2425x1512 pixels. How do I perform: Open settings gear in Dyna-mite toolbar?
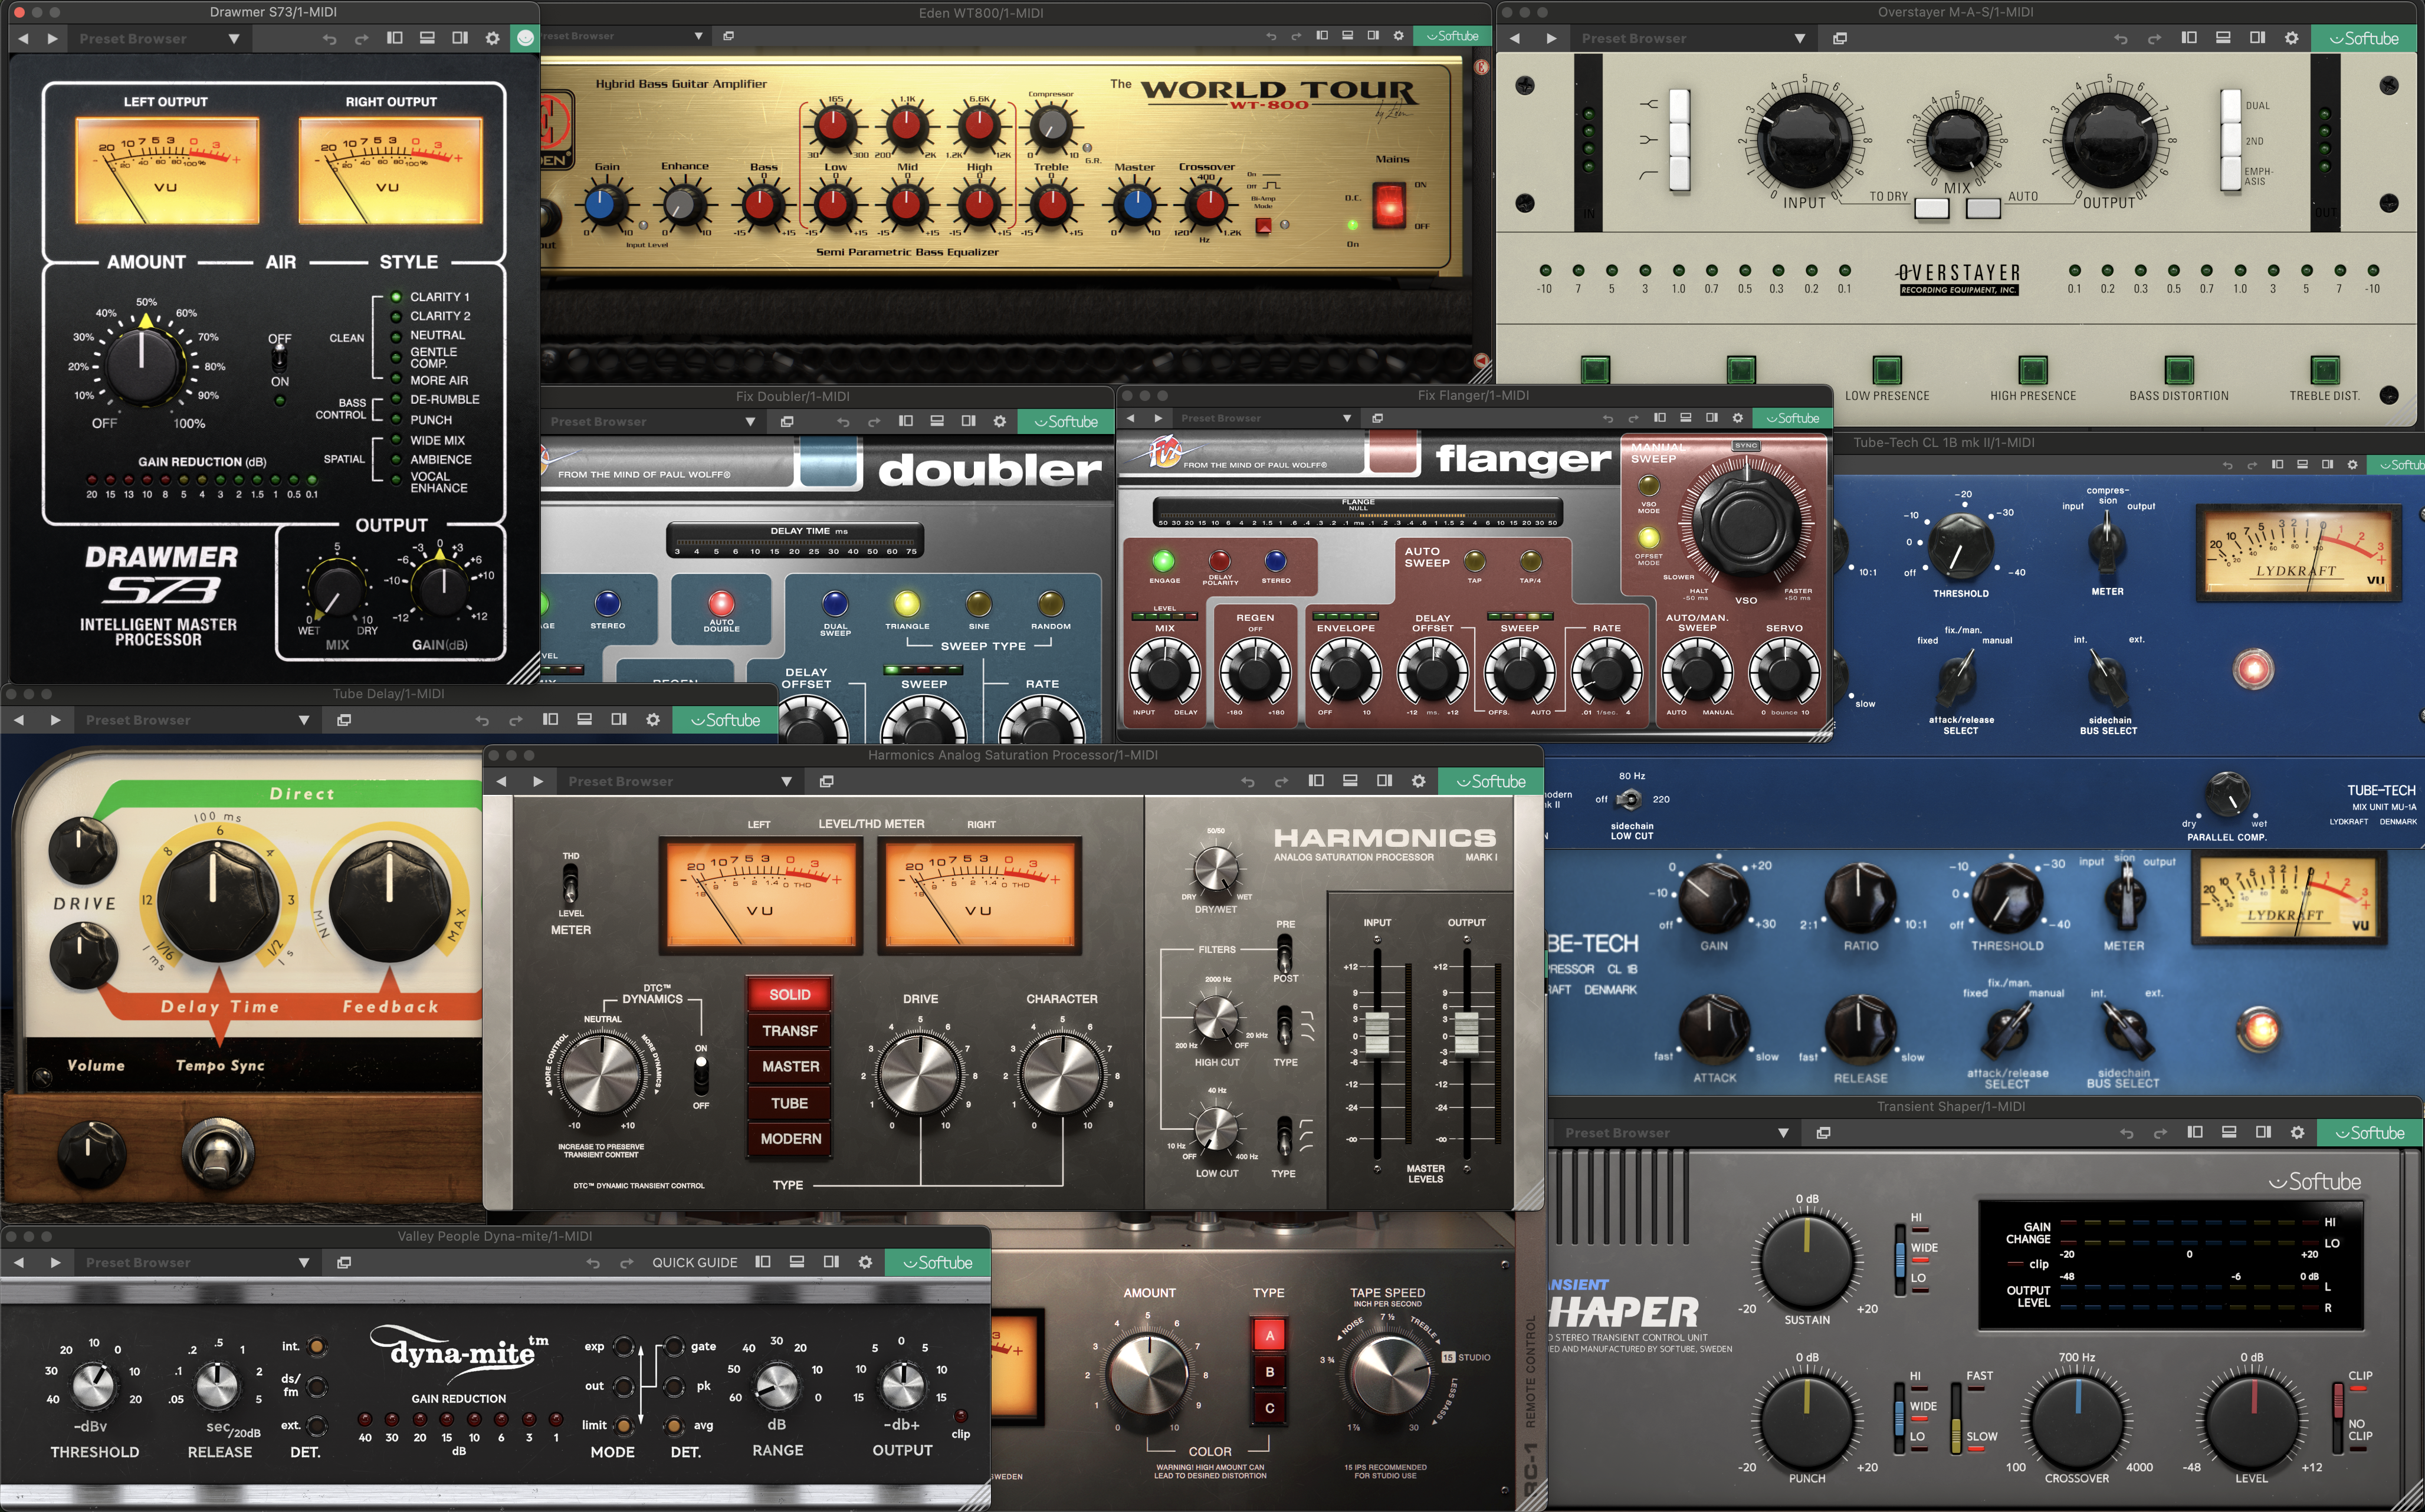pos(865,1262)
